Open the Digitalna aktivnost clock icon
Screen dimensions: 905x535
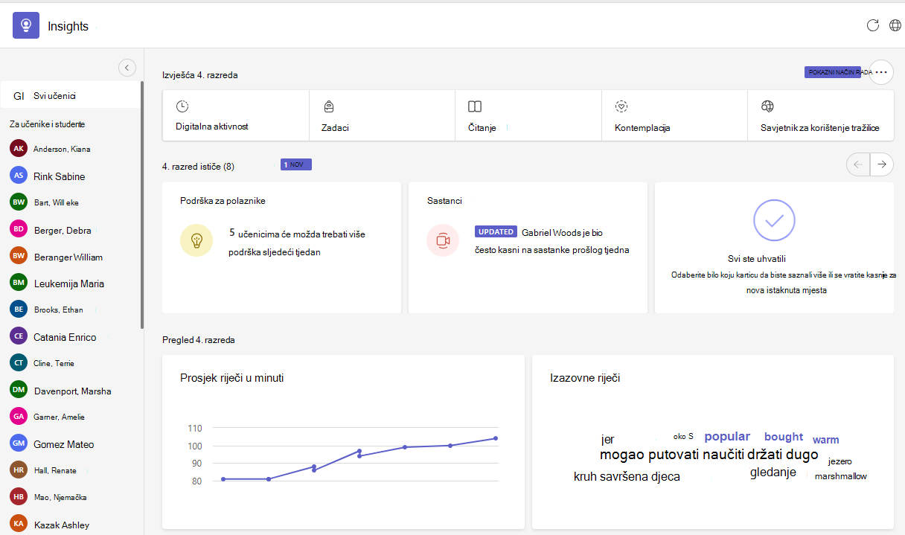[x=182, y=106]
